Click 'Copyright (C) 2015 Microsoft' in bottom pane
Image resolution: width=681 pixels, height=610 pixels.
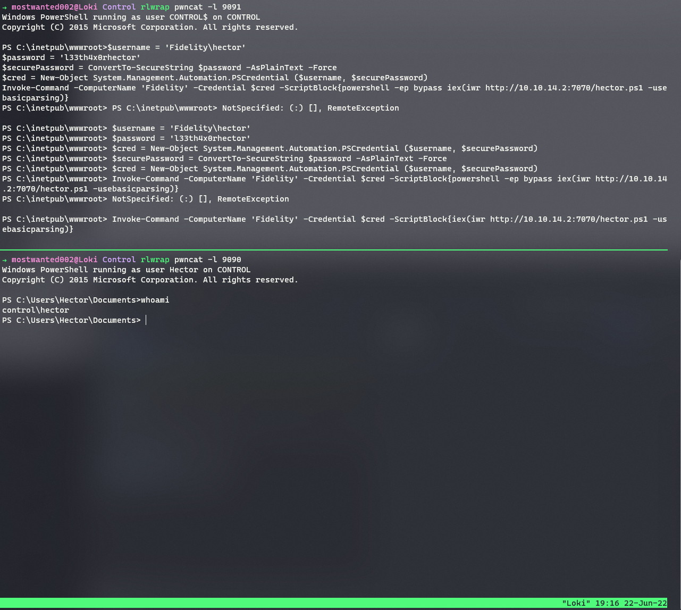click(x=150, y=280)
